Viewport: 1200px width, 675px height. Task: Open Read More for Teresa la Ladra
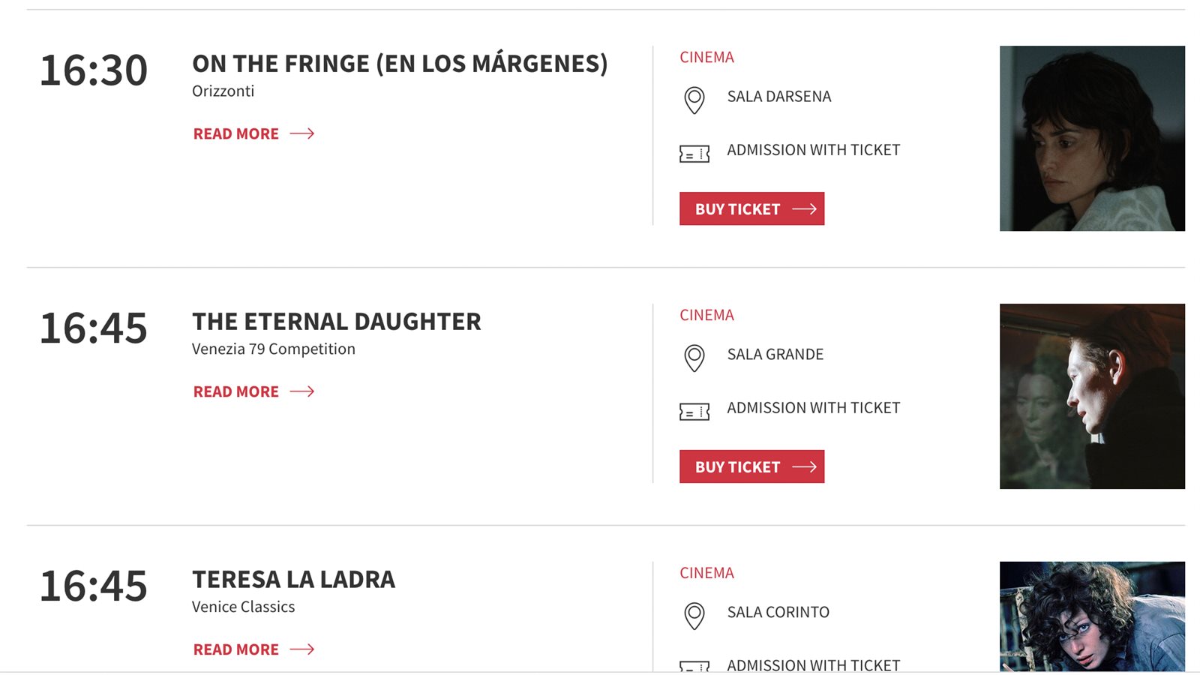point(236,650)
